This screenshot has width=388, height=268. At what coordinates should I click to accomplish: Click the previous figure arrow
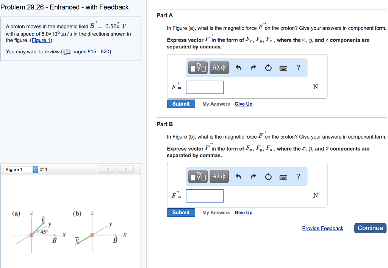pos(108,169)
